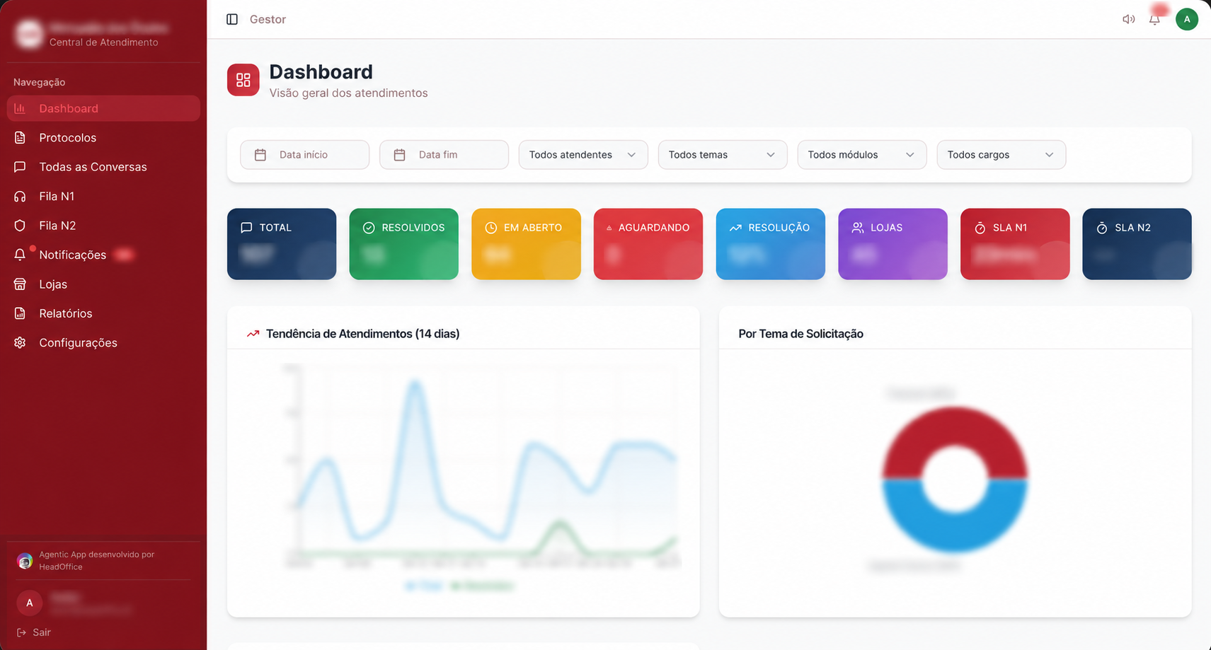This screenshot has width=1211, height=650.
Task: Open the Fila N1 queue
Action: (103, 197)
